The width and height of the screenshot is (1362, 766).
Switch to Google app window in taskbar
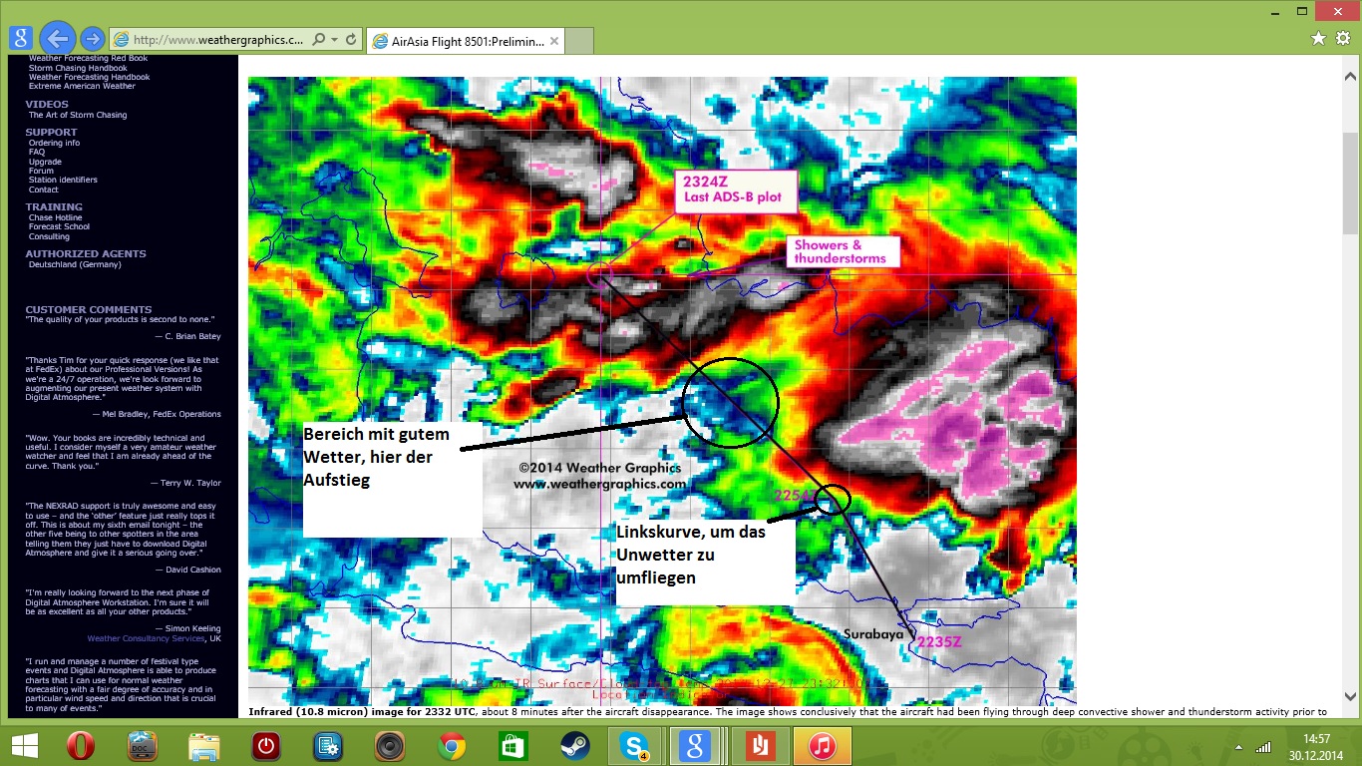point(697,746)
